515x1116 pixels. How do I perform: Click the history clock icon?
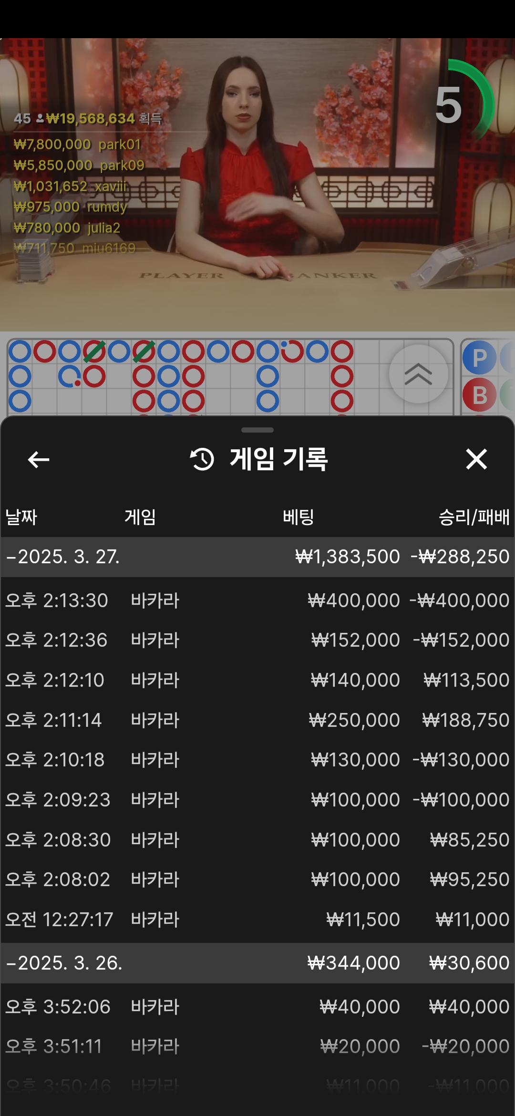202,459
